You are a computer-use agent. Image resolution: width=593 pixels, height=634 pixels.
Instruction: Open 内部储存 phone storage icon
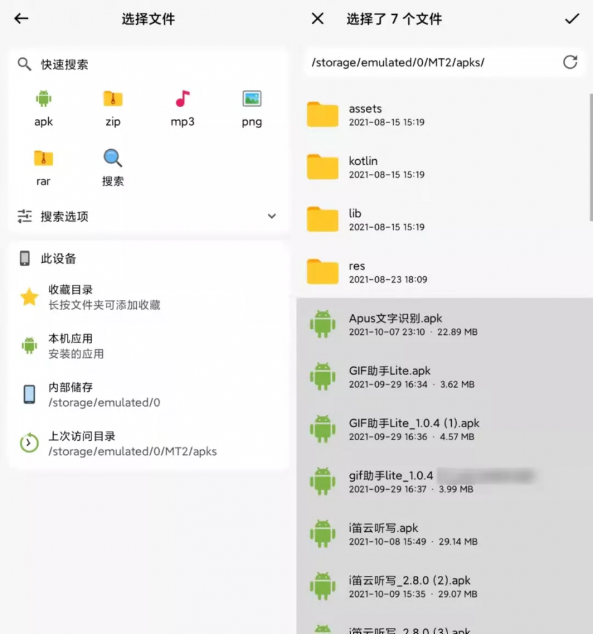pyautogui.click(x=30, y=394)
